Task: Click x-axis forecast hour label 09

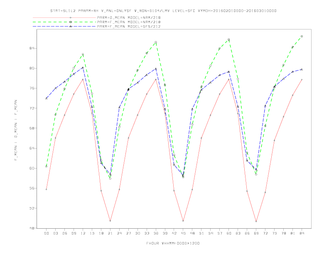Action: 74,233
